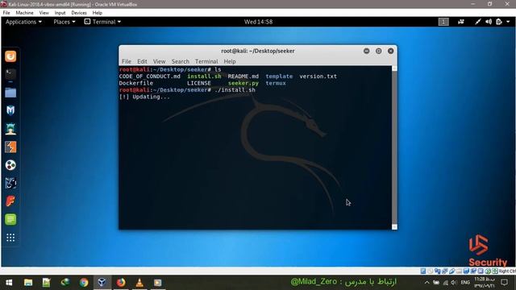Open terminal Help menu
The image size is (516, 290).
click(x=230, y=61)
